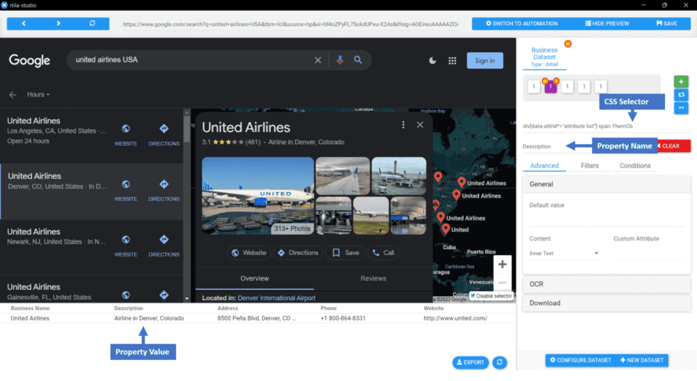The image size is (697, 381).
Task: Open website for Newark United Airlines
Action: pyautogui.click(x=126, y=246)
